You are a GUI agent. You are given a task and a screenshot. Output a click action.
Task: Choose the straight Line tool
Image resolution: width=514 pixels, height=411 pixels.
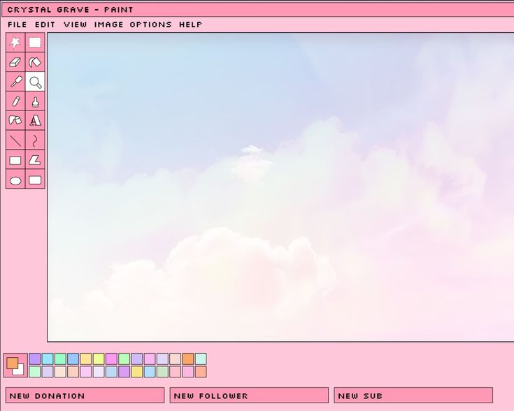(15, 140)
